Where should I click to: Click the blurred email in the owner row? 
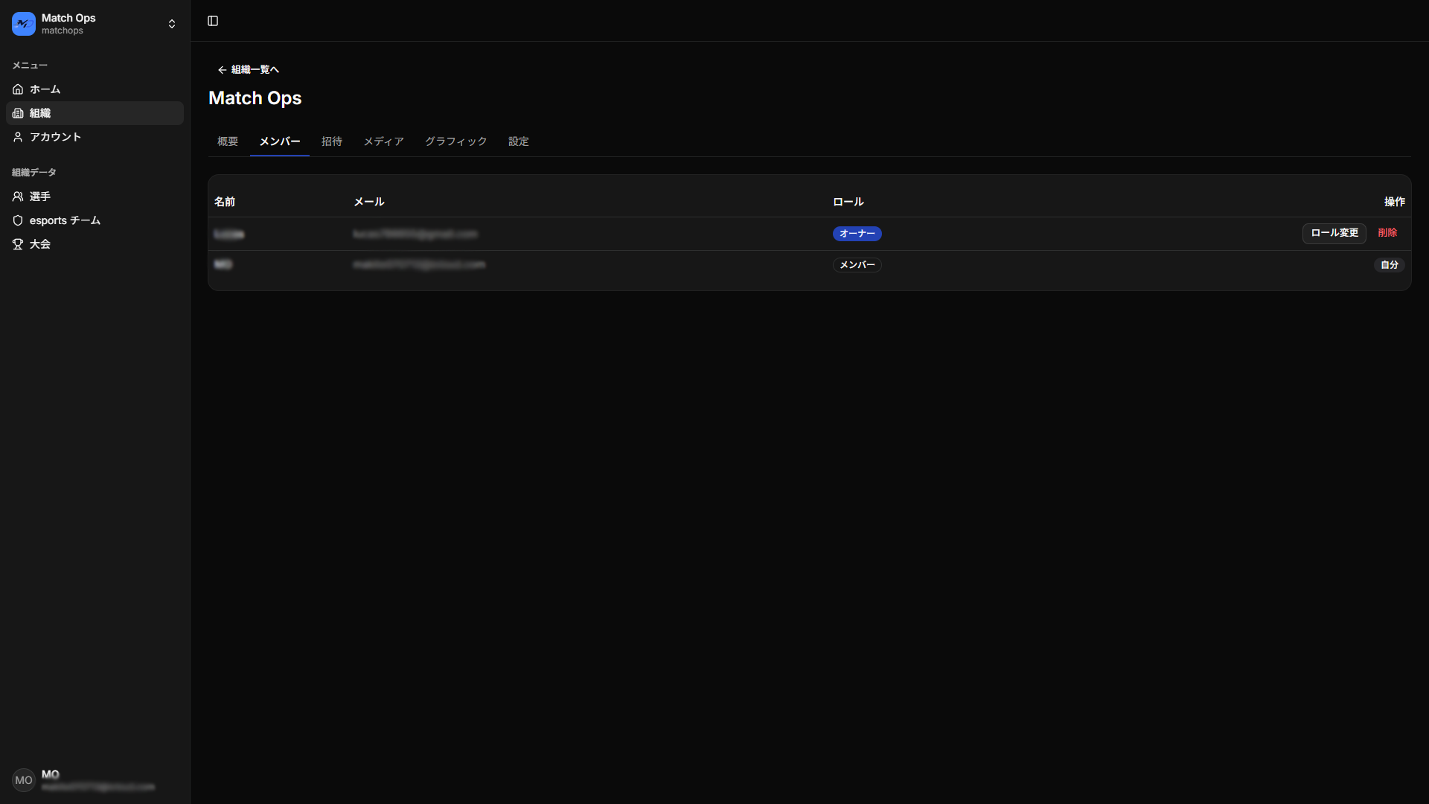[415, 234]
